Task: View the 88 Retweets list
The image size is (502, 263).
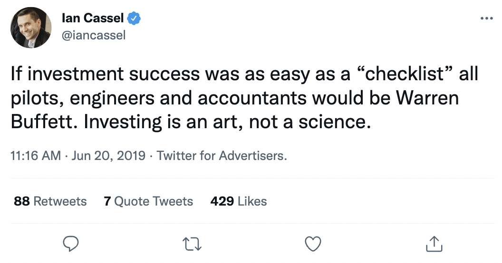Action: tap(50, 201)
